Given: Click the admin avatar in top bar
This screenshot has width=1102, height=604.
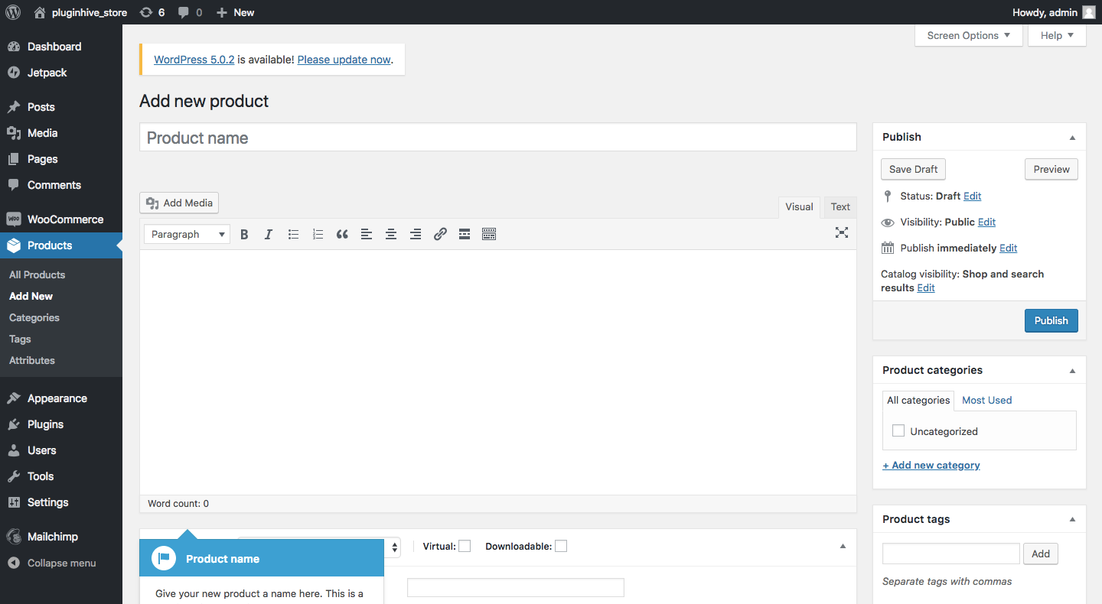Looking at the screenshot, I should click(1089, 12).
